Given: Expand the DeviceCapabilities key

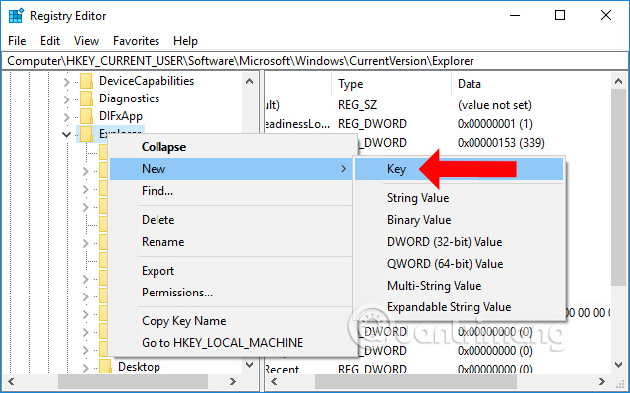Looking at the screenshot, I should (67, 81).
